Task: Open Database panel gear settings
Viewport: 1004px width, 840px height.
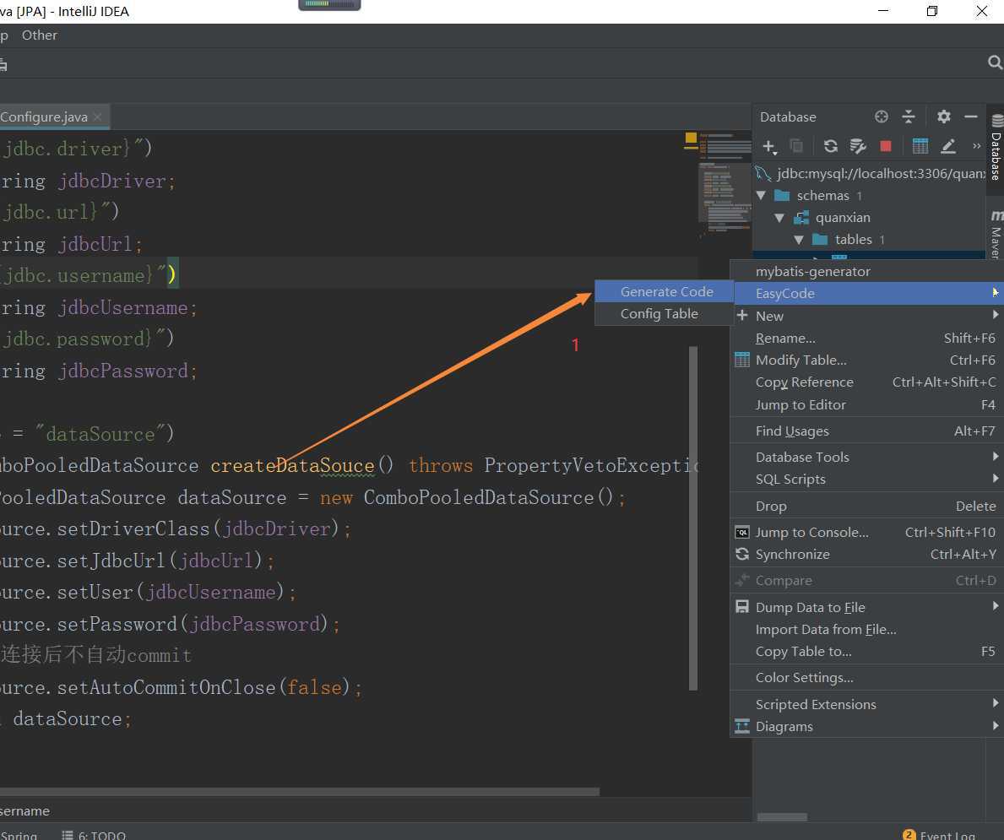Action: pyautogui.click(x=944, y=117)
